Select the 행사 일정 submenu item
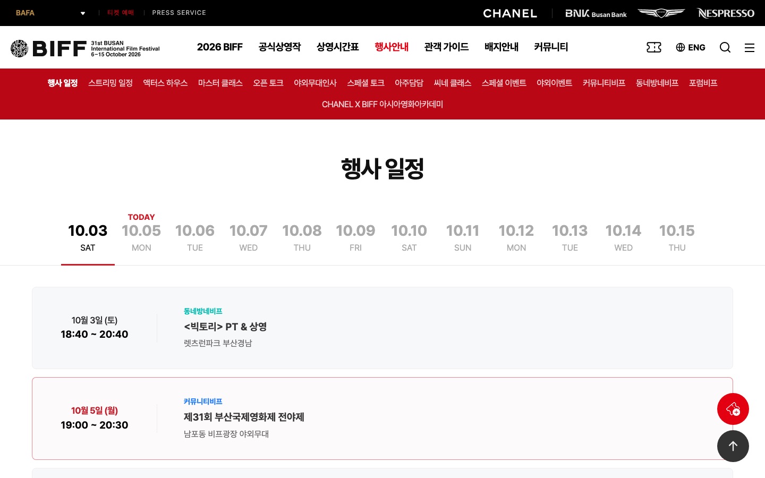765x478 pixels. (x=63, y=83)
